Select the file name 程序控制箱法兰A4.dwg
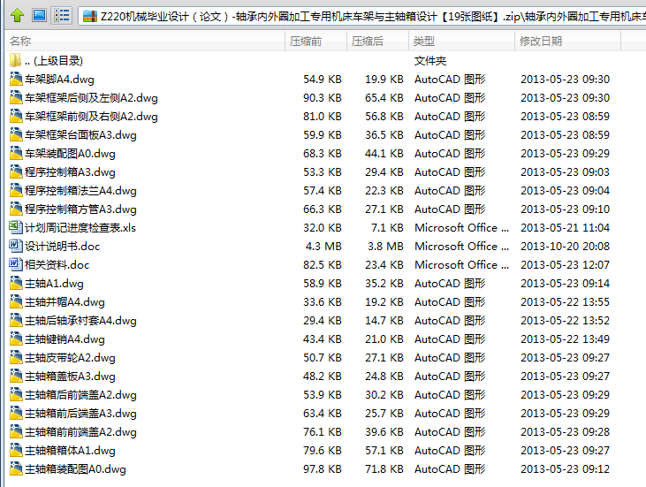 tap(80, 190)
